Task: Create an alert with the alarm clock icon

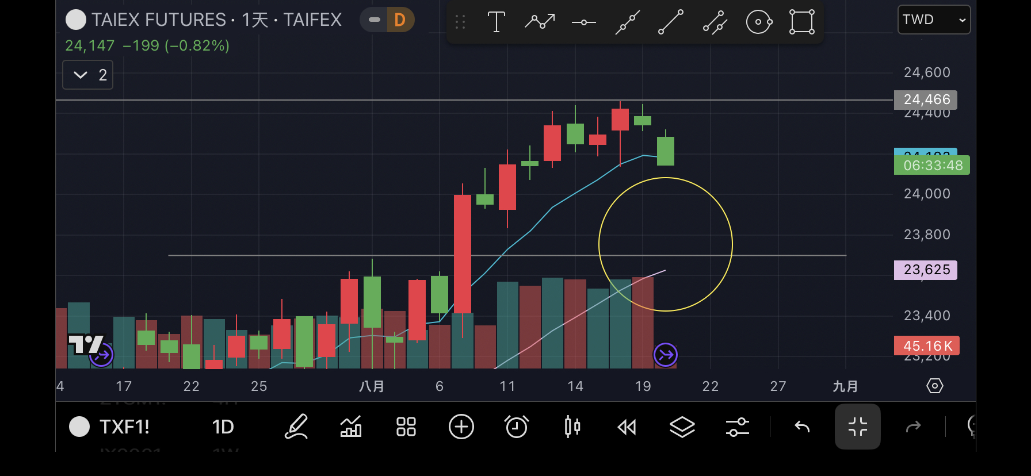Action: click(x=516, y=427)
